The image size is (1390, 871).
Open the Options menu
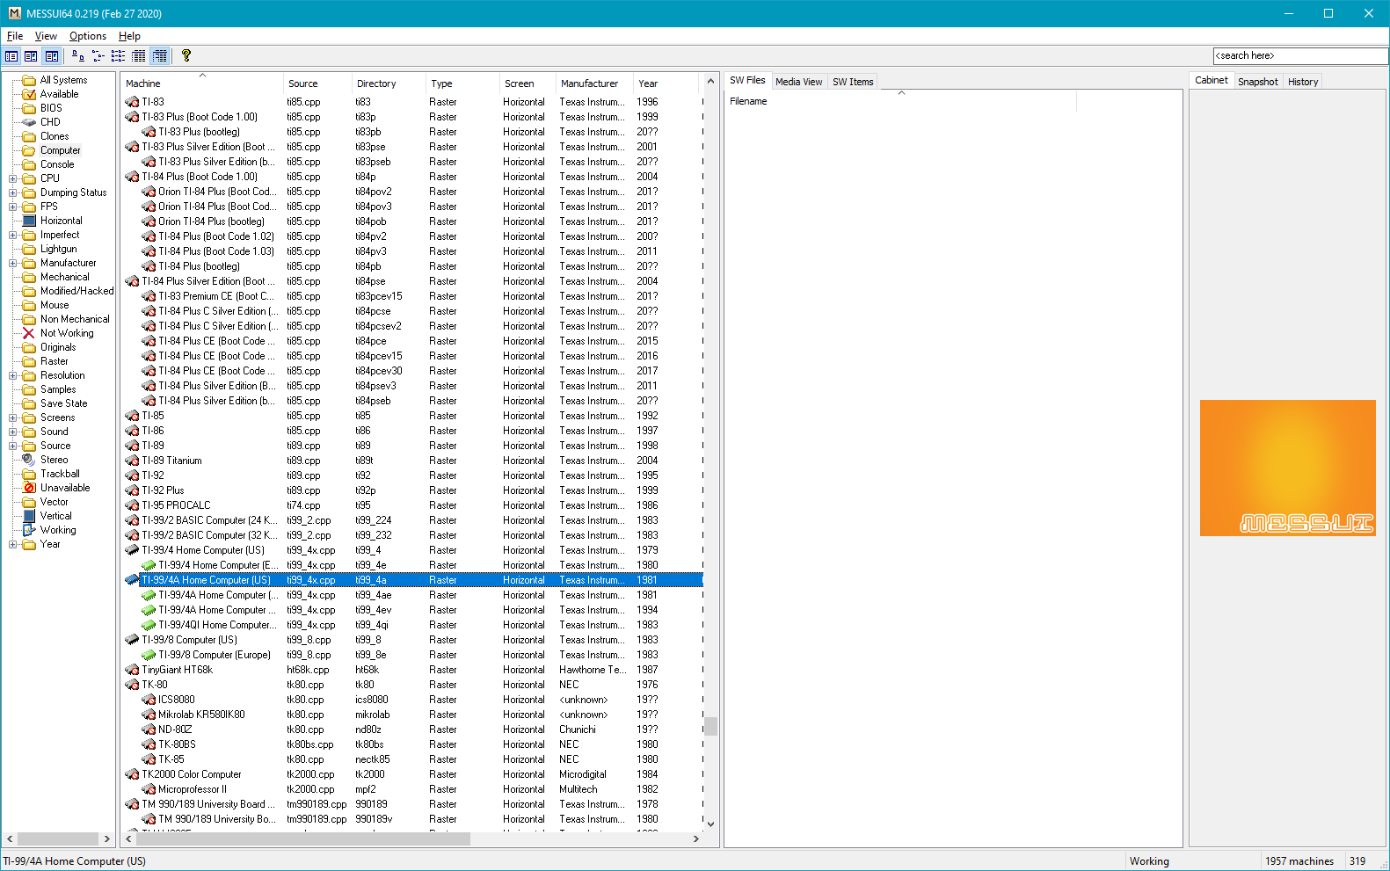point(88,36)
